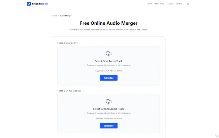
Task: Toggle the light/dark theme sun icon
Action: (188, 4)
